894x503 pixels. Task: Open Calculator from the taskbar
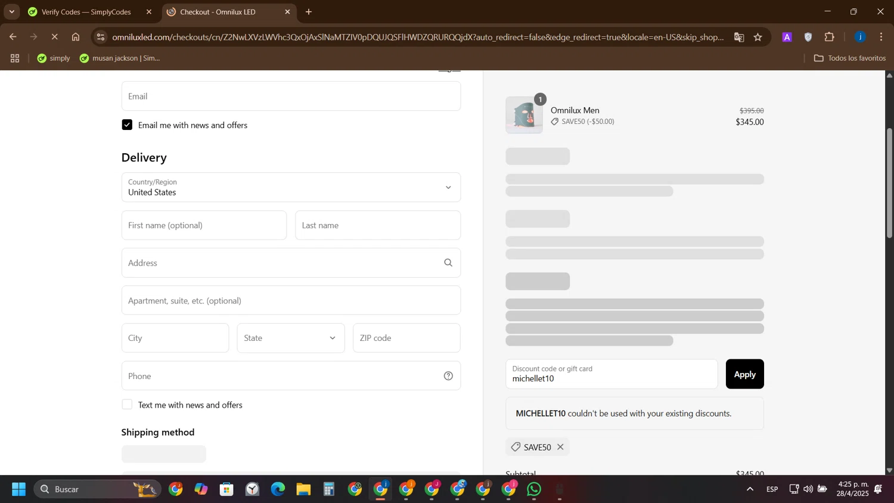point(329,489)
